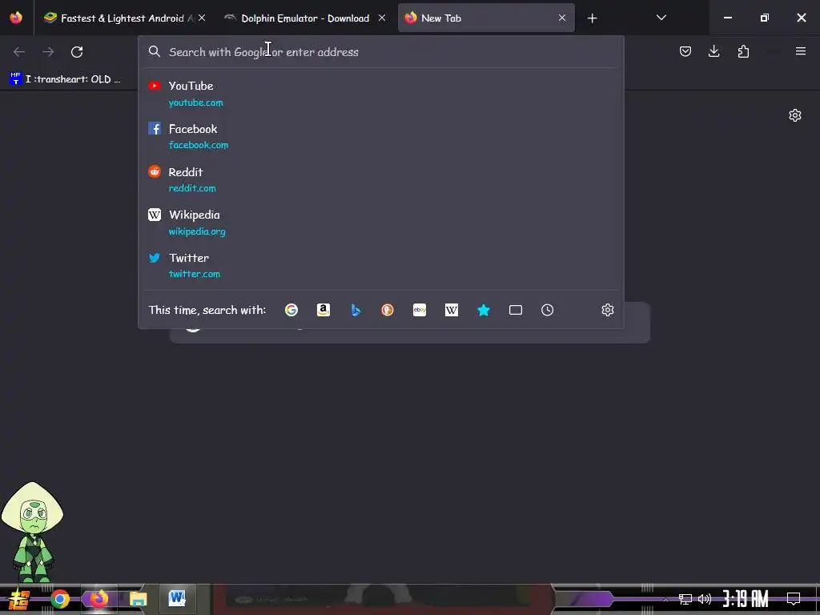Image resolution: width=820 pixels, height=615 pixels.
Task: Close the New Tab tab
Action: (561, 18)
